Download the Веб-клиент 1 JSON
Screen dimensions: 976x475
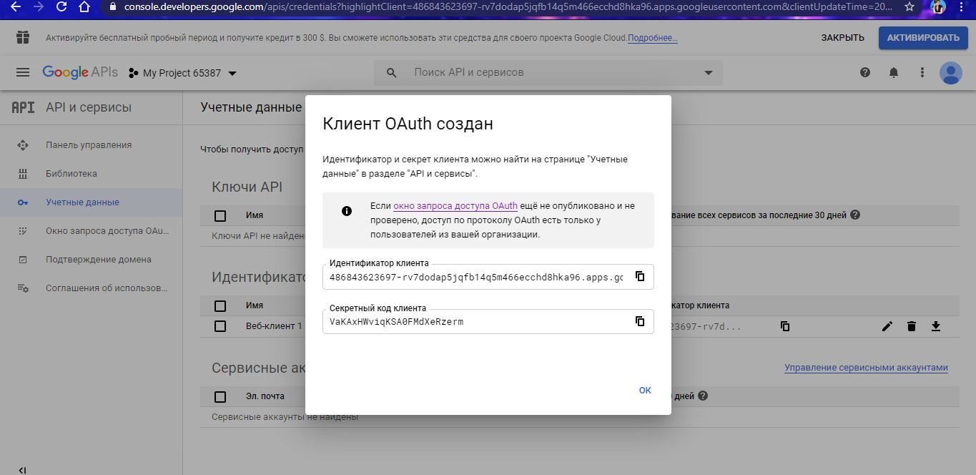936,326
